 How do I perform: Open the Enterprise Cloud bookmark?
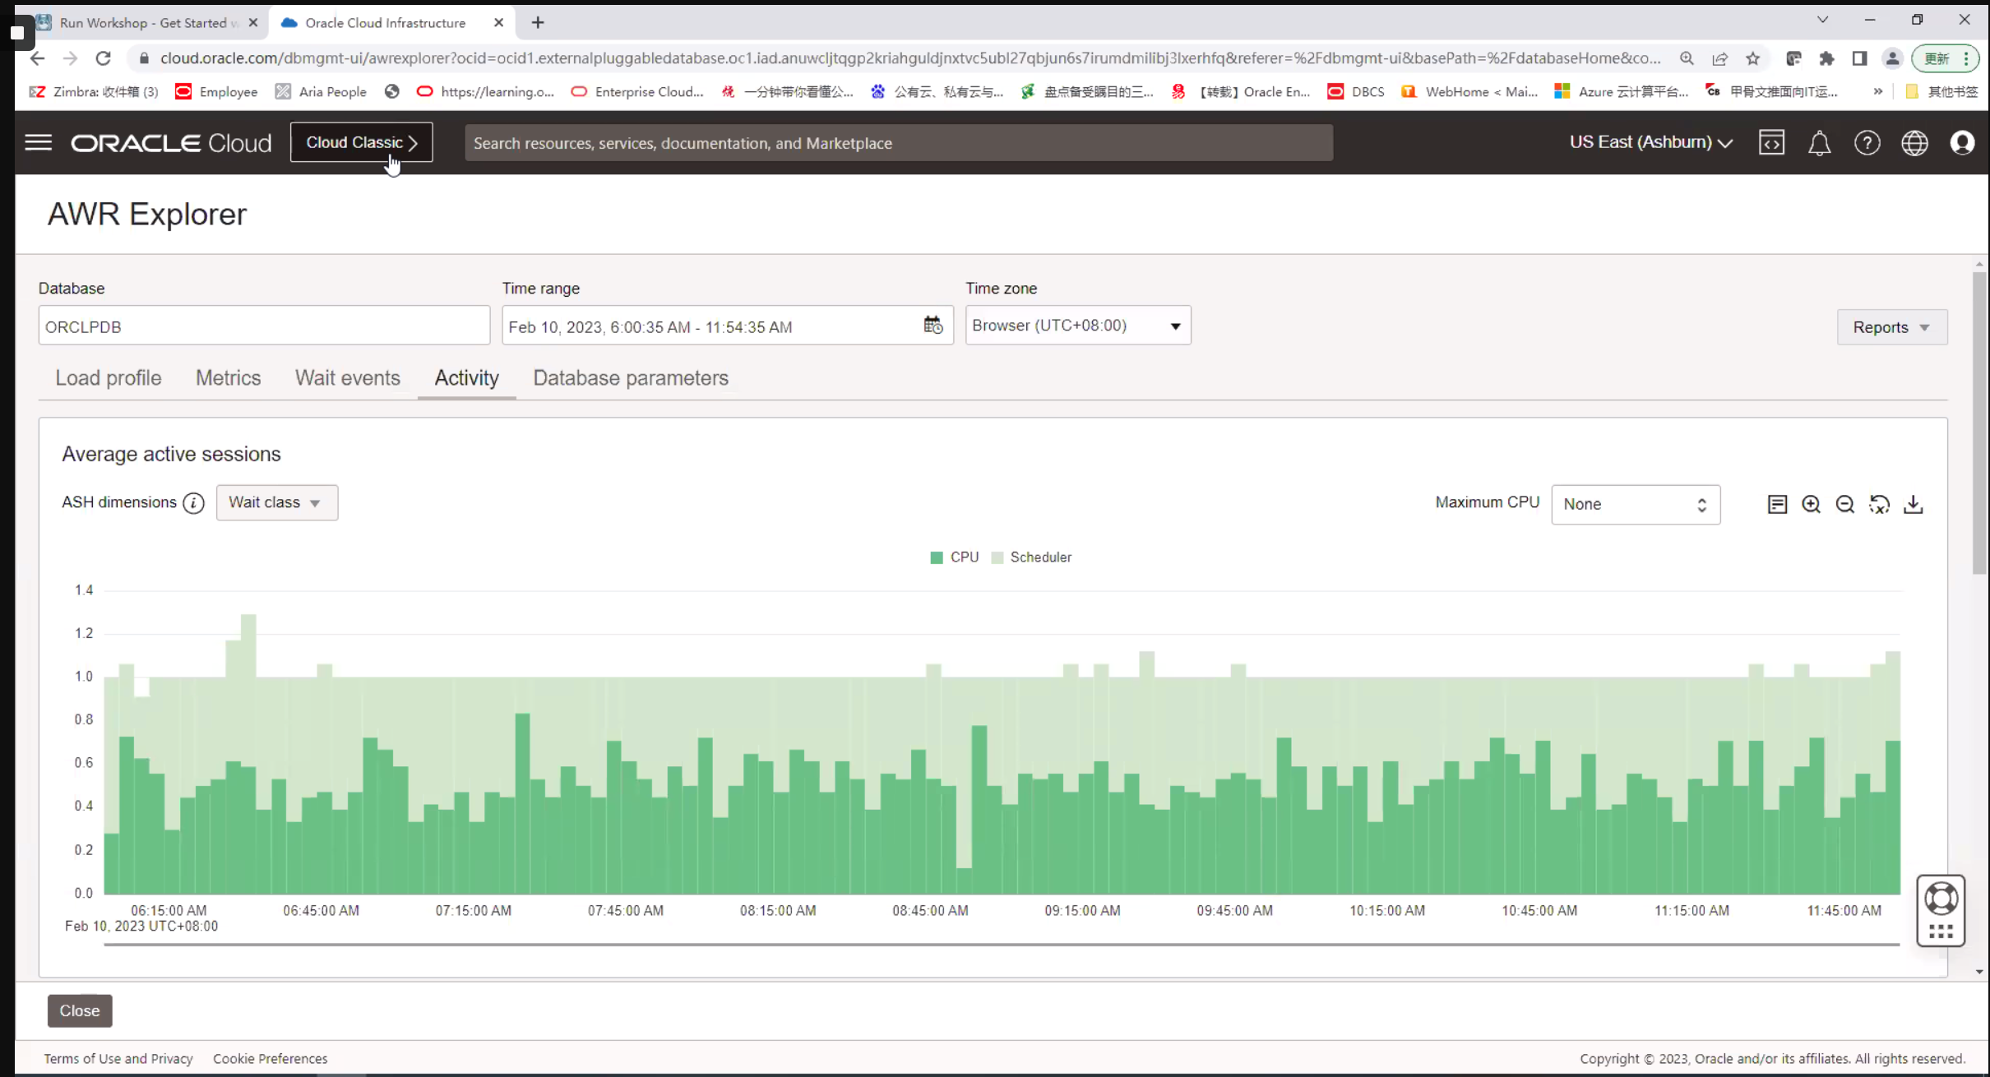click(637, 91)
